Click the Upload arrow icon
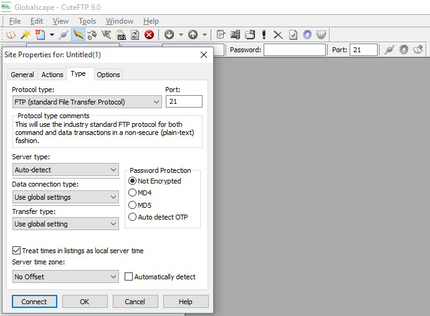Screen dimensions: 430x316 pos(193,35)
